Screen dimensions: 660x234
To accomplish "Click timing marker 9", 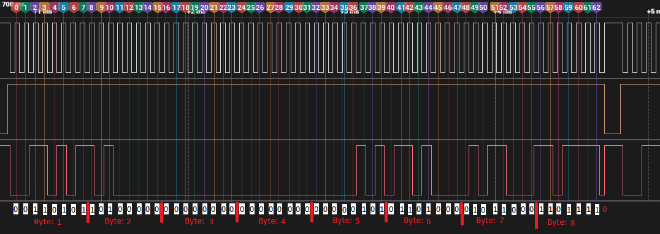I will (101, 7).
